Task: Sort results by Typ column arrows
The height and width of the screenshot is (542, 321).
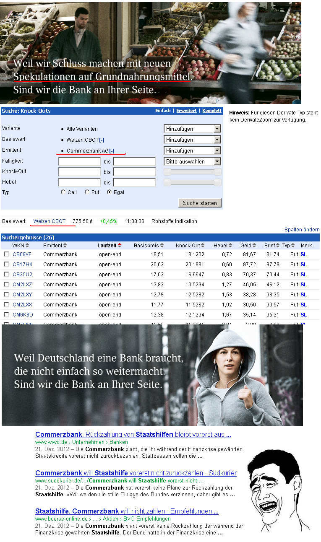Action: pos(293,245)
